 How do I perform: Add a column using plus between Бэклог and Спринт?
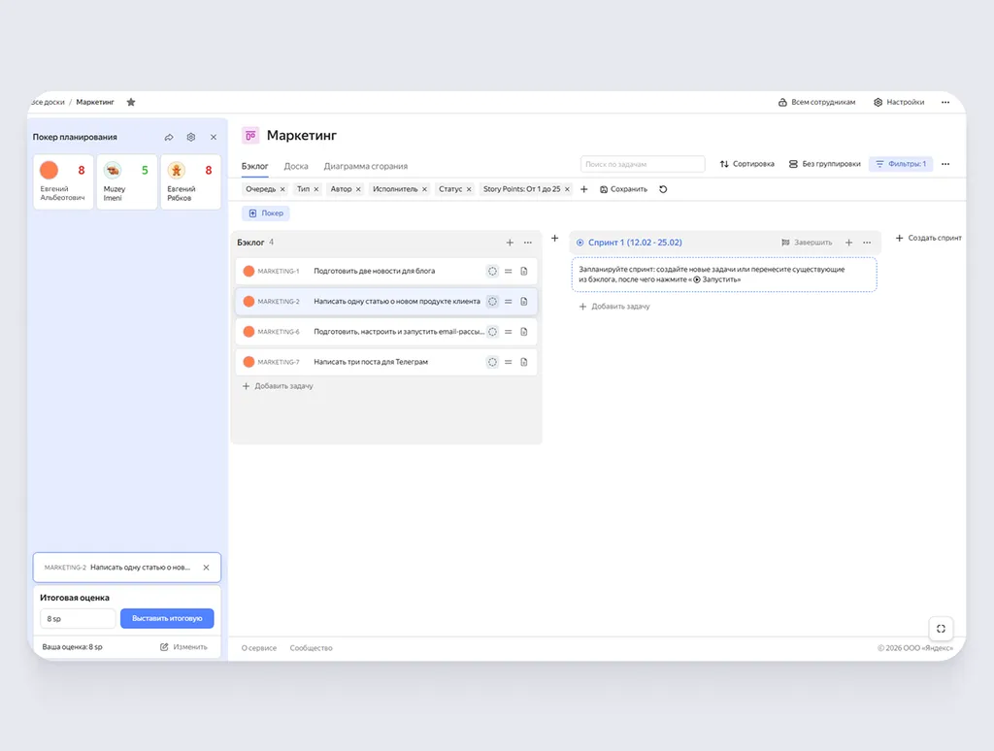coord(554,239)
